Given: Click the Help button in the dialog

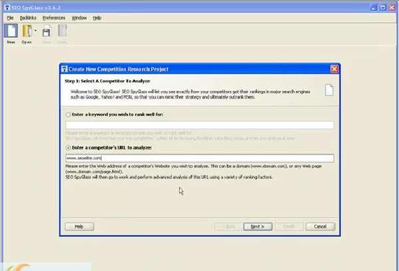Looking at the screenshot, I should click(x=78, y=226).
